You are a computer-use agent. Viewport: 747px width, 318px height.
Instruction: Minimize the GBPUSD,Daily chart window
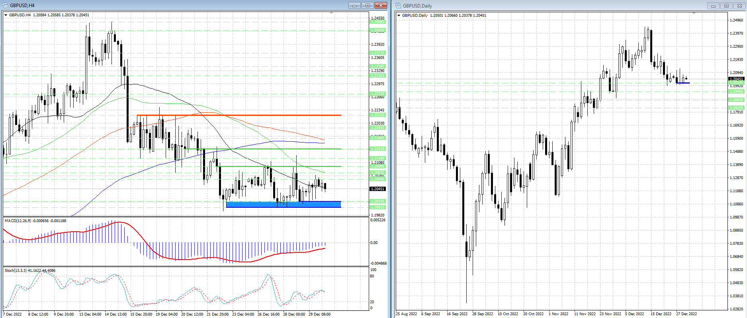click(713, 6)
